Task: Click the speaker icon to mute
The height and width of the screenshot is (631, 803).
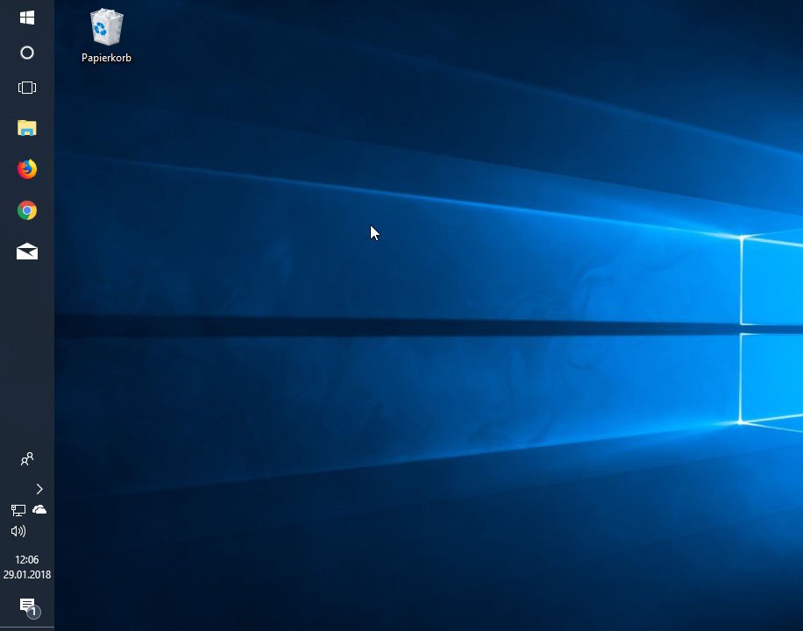Action: pyautogui.click(x=18, y=530)
